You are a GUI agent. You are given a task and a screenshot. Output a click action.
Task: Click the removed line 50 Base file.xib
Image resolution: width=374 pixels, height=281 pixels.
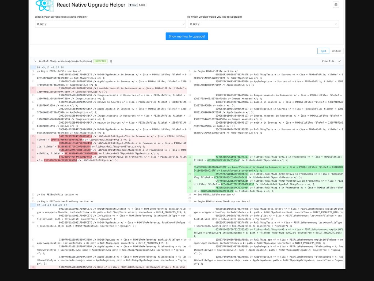coord(108,267)
